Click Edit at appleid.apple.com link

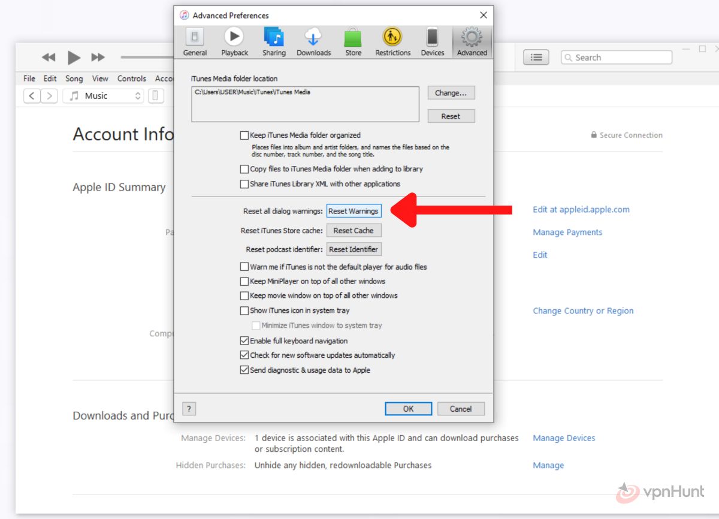(581, 210)
